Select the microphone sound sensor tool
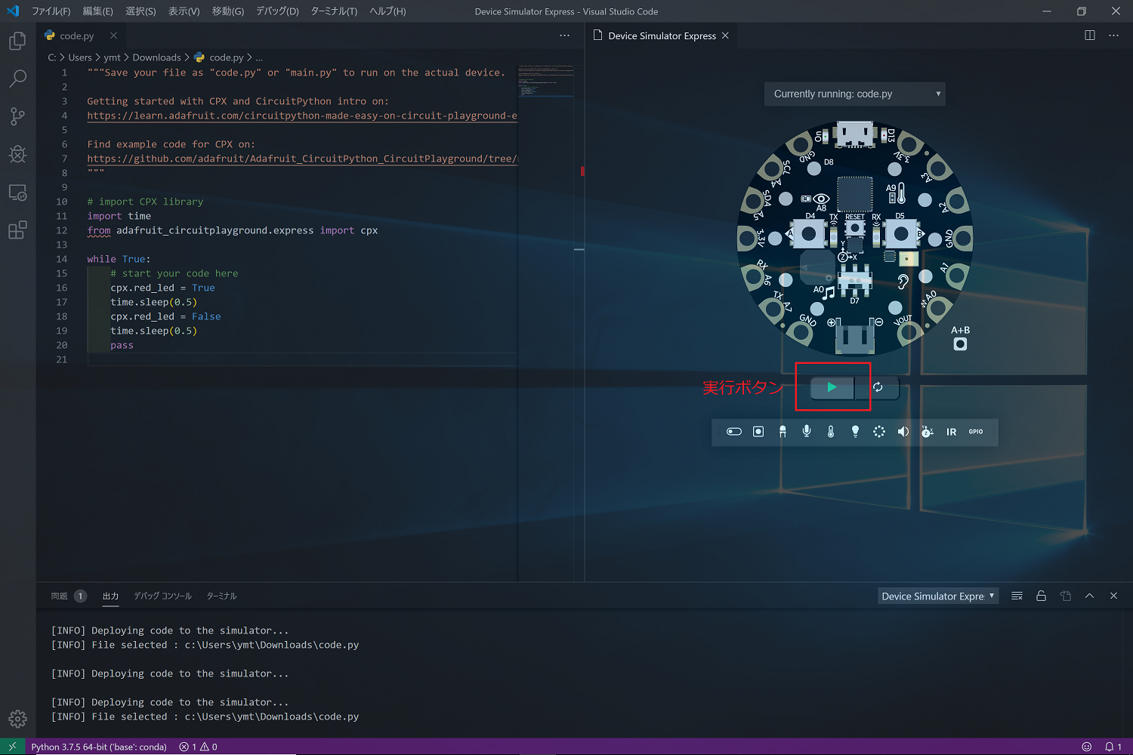1133x755 pixels. (807, 432)
